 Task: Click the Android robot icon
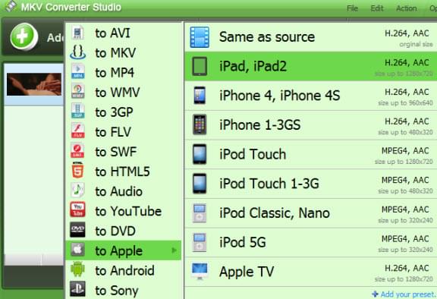(77, 269)
